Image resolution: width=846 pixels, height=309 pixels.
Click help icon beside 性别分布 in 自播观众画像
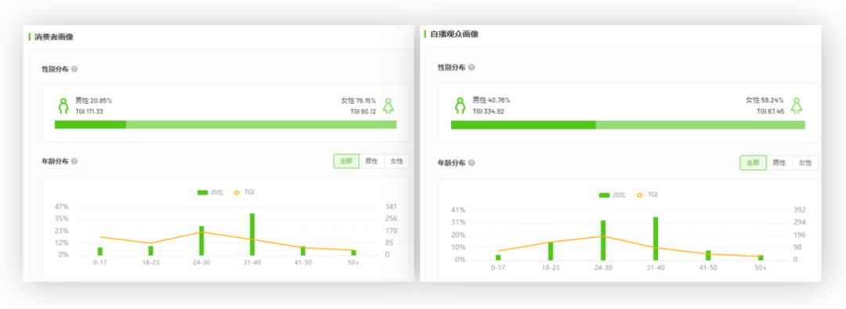[x=472, y=67]
